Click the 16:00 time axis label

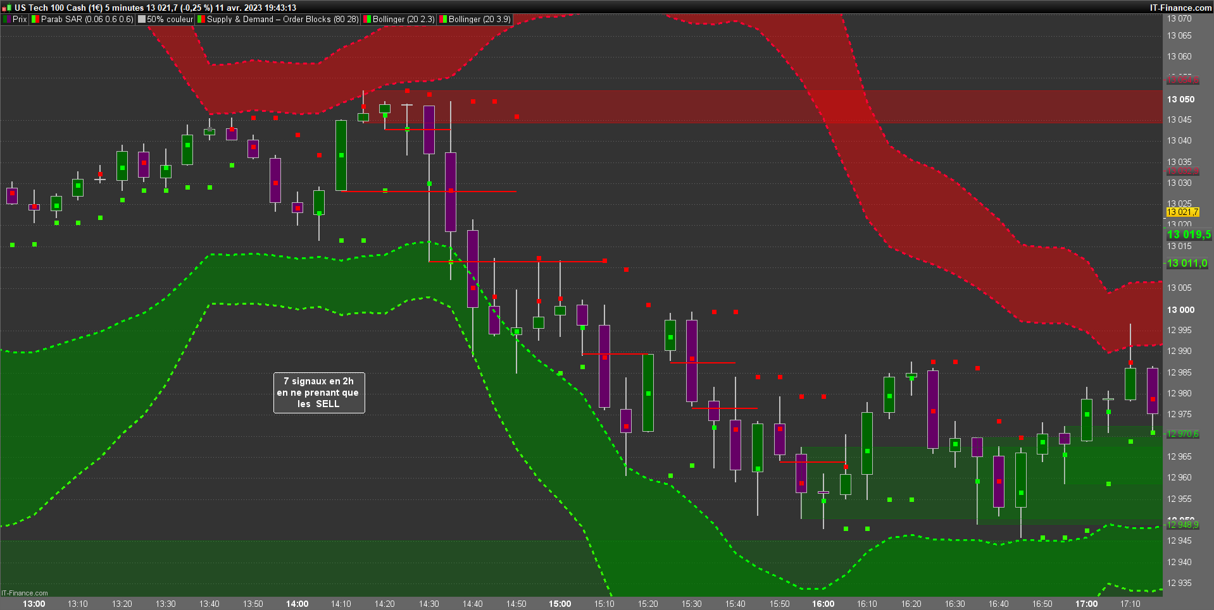point(823,604)
